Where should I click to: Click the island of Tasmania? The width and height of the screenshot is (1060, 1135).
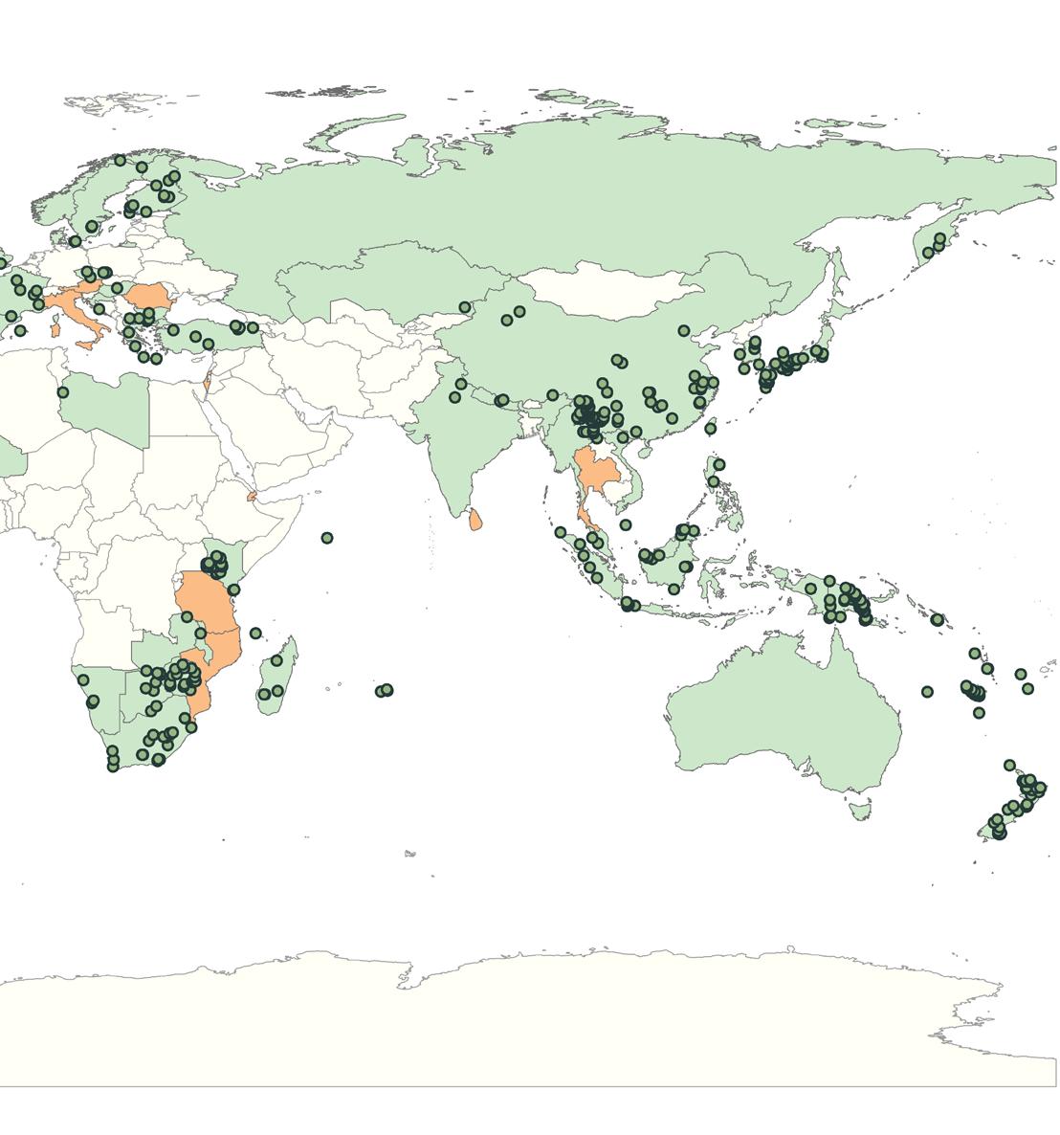[x=860, y=810]
